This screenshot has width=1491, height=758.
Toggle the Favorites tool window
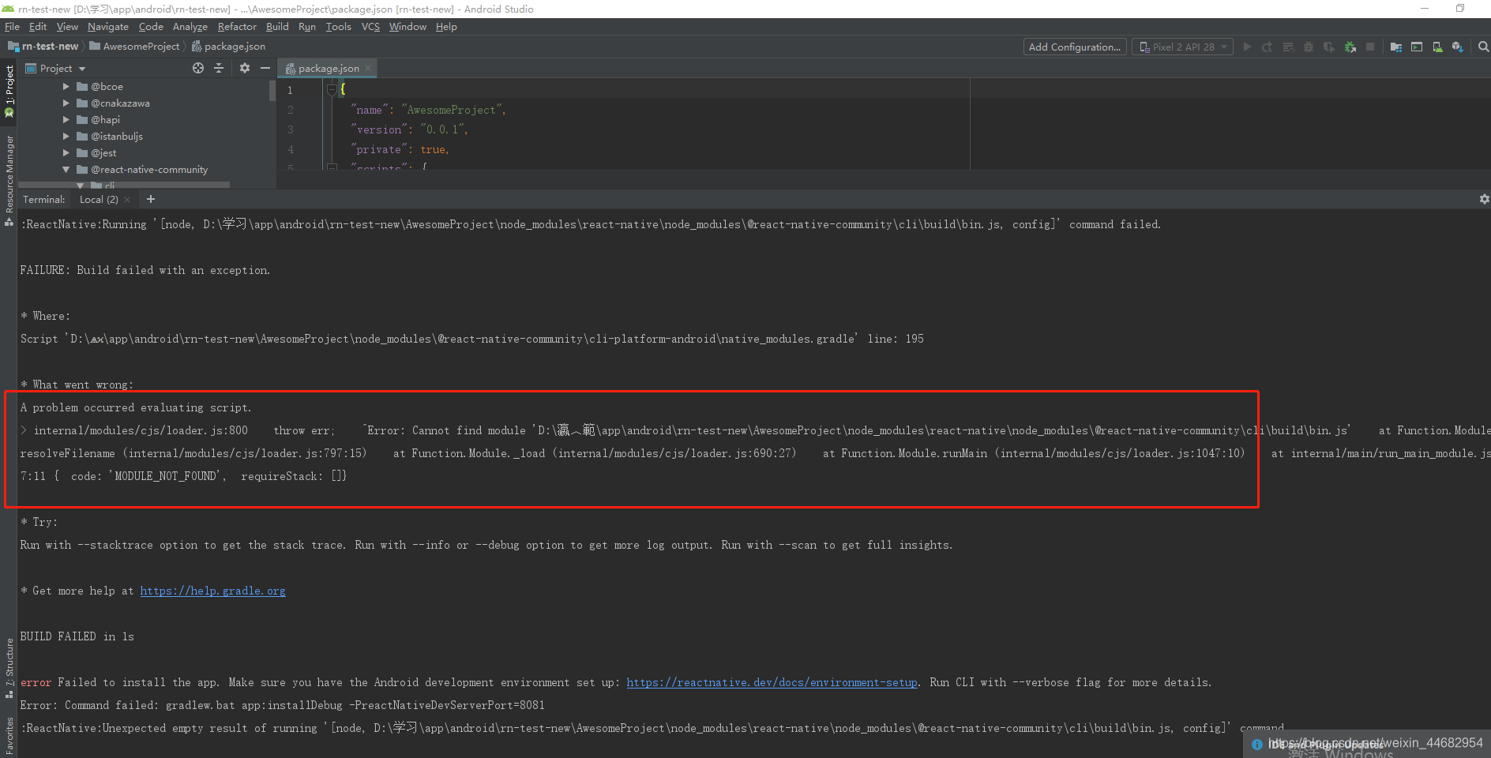coord(9,736)
